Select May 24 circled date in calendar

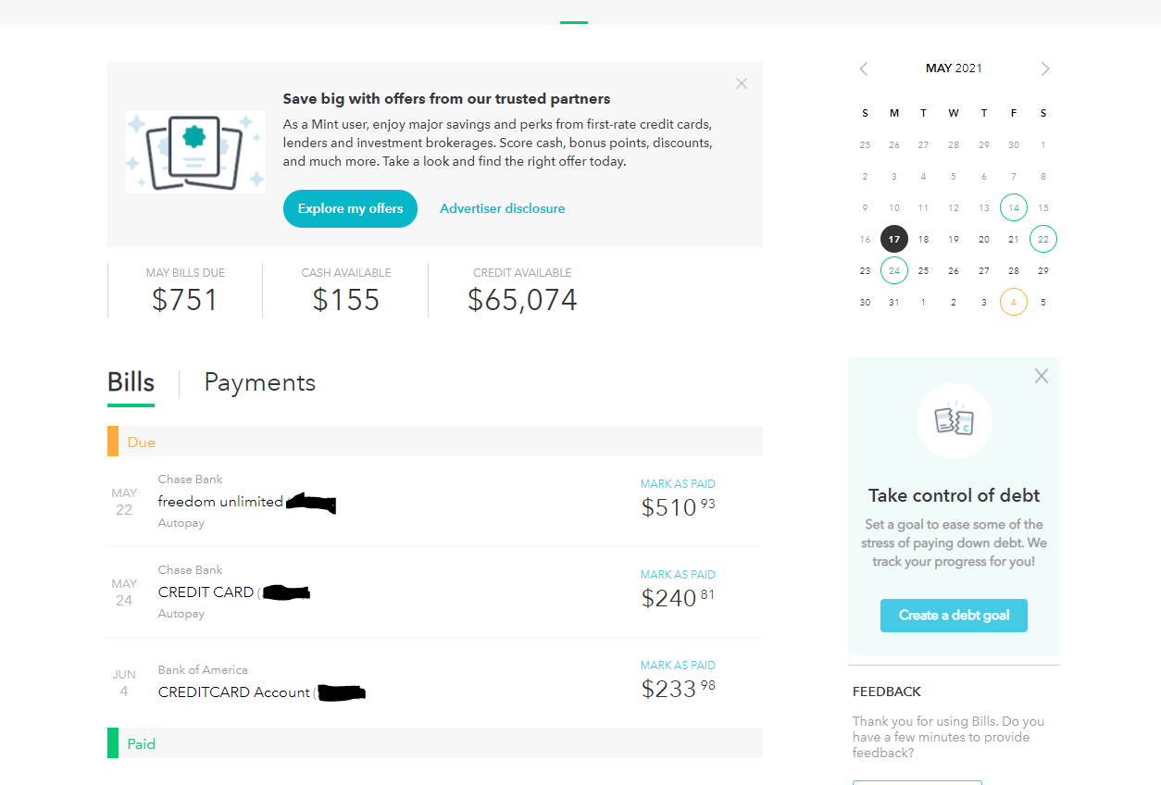pos(894,270)
